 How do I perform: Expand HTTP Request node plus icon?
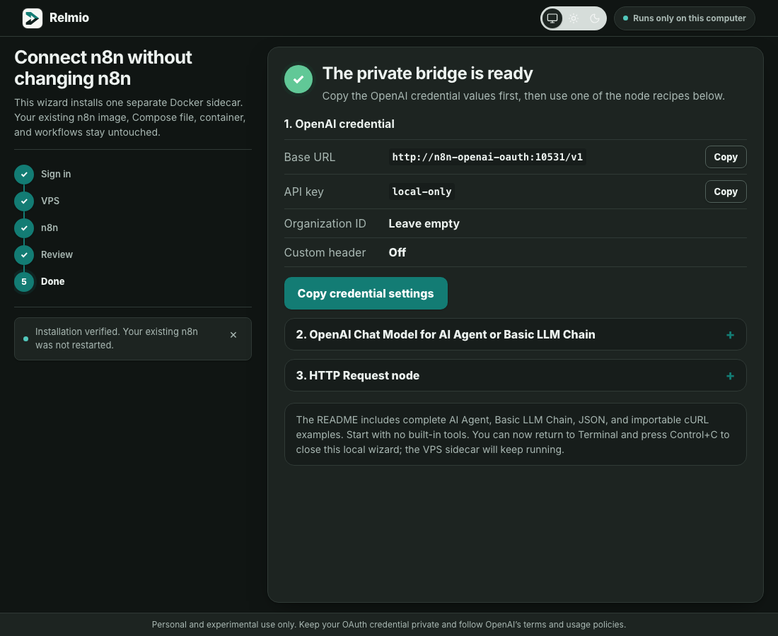[x=730, y=376]
